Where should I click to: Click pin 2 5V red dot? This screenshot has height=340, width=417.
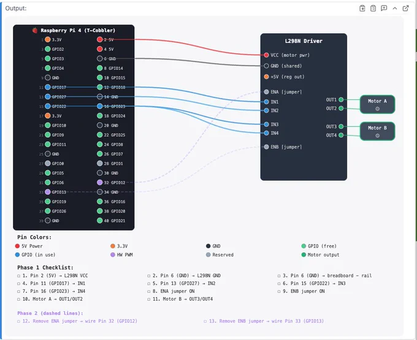pos(100,40)
